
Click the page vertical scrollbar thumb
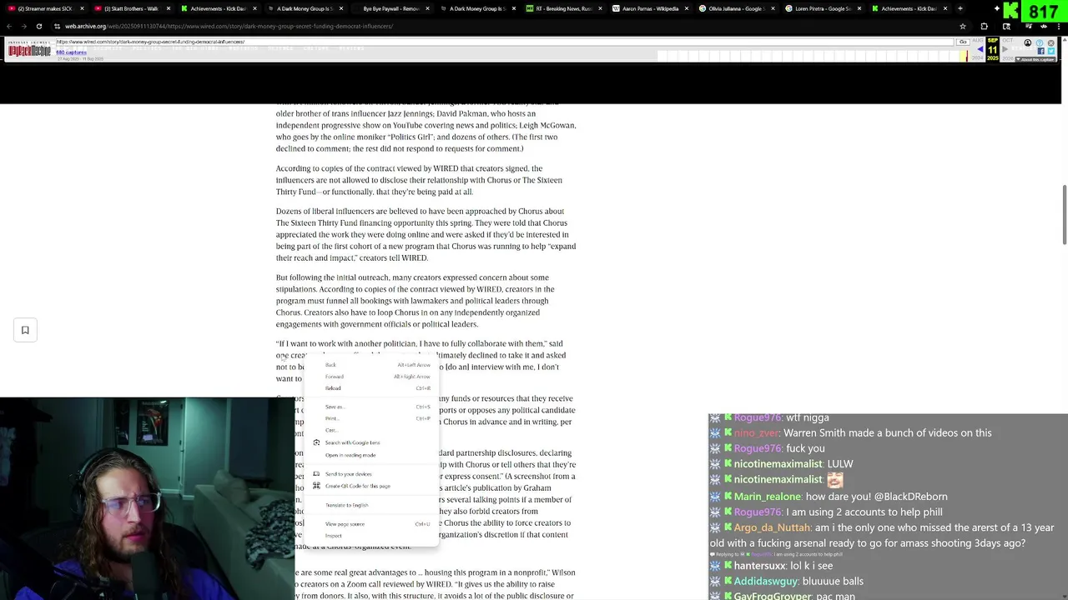tap(1065, 215)
